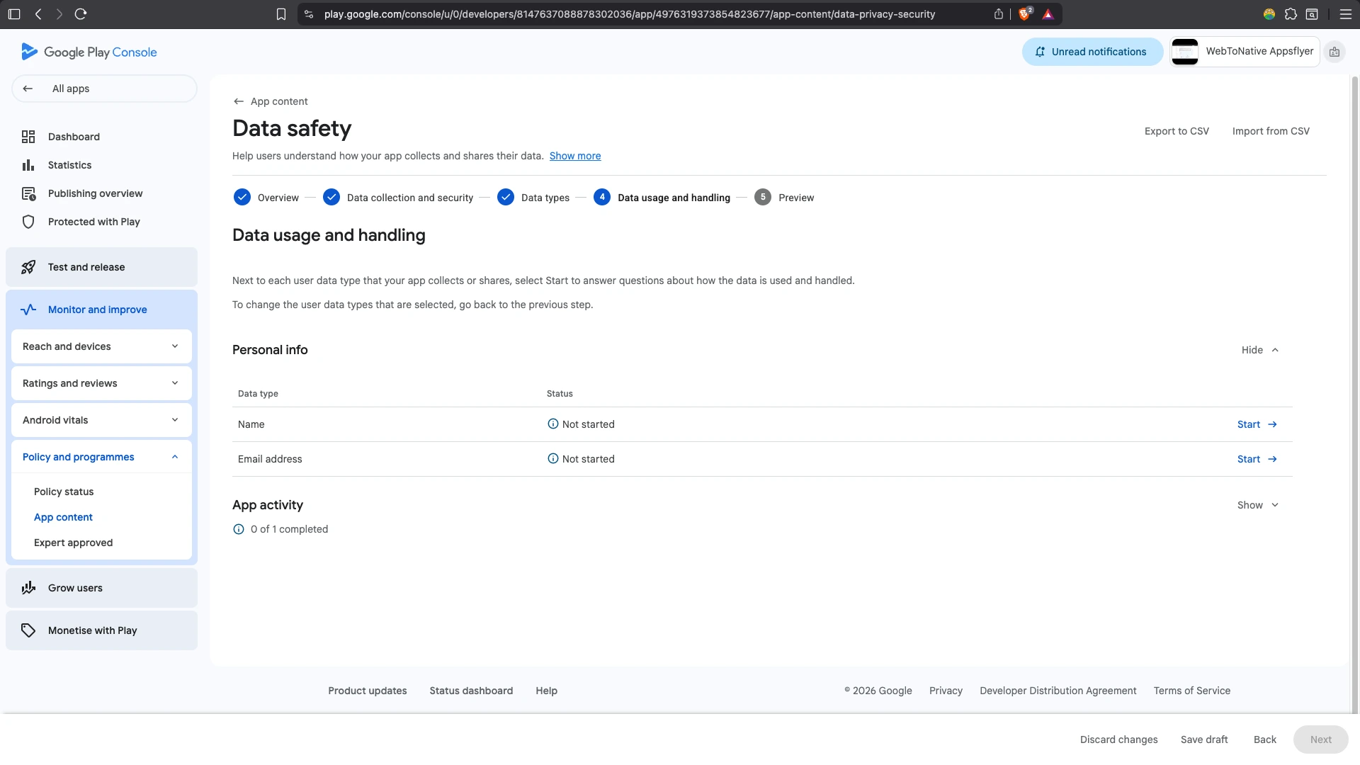The height and width of the screenshot is (765, 1360).
Task: Click the Next button
Action: tap(1320, 739)
